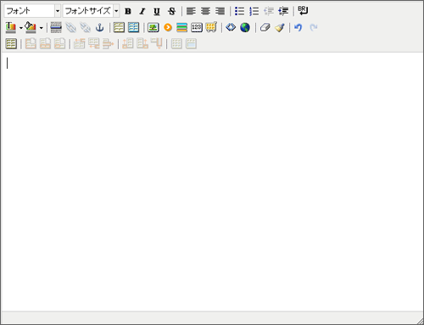The image size is (424, 325).
Task: Open the フォントサイズ dropdown
Action: click(91, 11)
